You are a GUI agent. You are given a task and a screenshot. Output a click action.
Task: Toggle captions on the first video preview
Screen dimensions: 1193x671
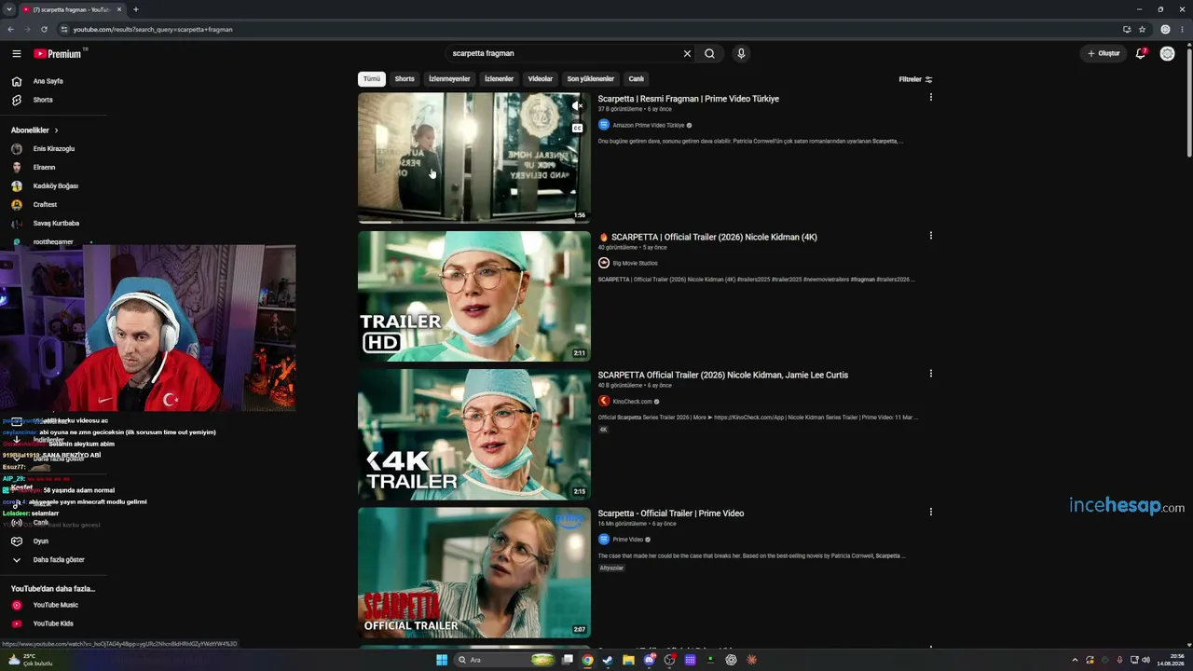(x=577, y=128)
